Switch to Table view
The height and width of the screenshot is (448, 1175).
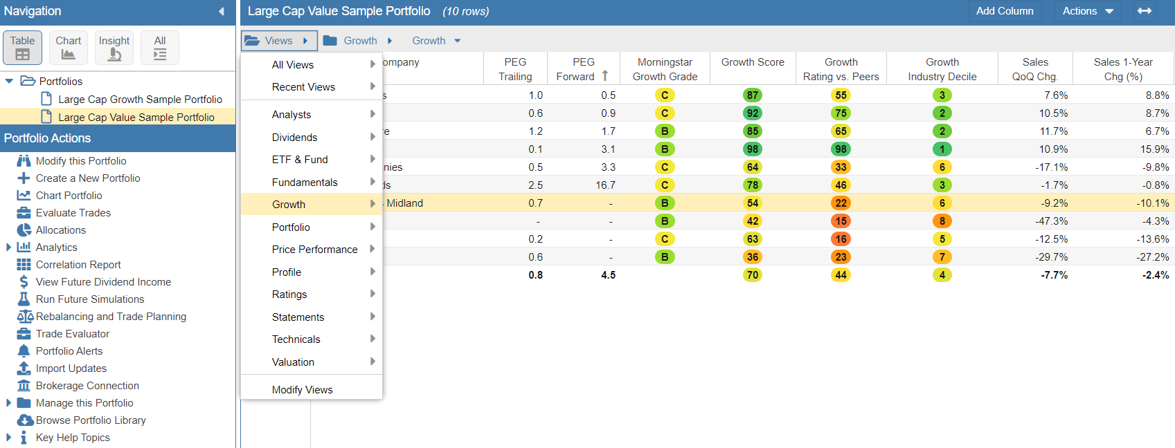(x=22, y=48)
